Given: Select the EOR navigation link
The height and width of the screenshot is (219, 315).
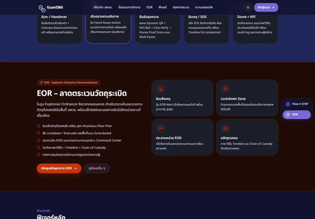Looking at the screenshot, I should click(x=150, y=7).
